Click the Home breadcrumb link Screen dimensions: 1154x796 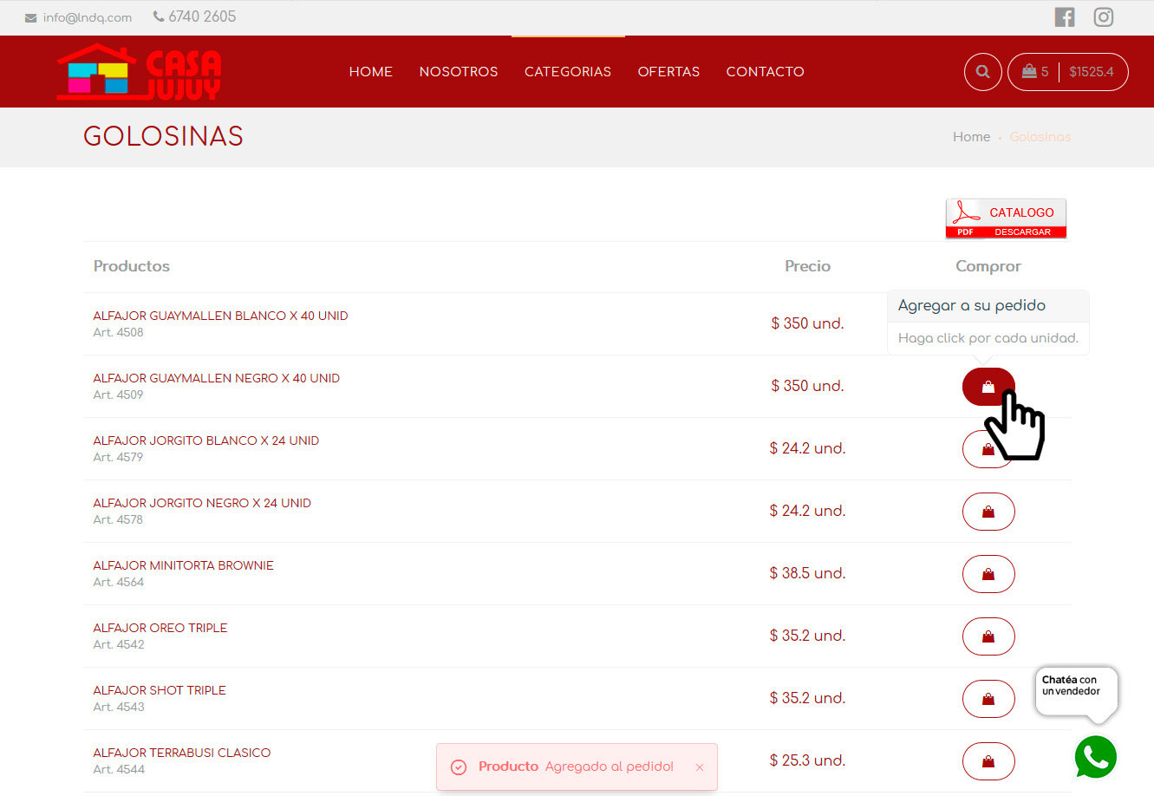coord(971,137)
